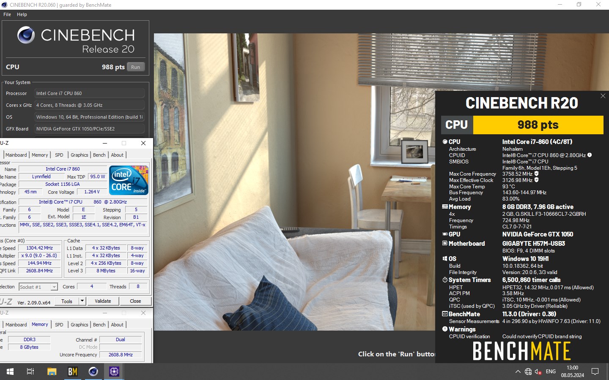This screenshot has width=609, height=380.
Task: Select the Memory tab in the lower CPU-Z window
Action: click(x=40, y=325)
